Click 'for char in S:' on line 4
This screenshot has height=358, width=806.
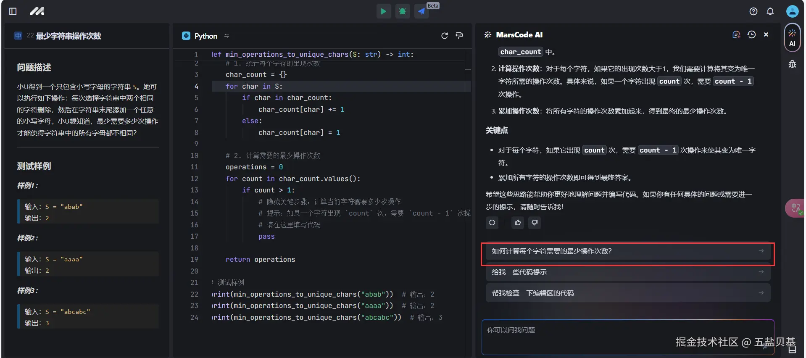click(x=254, y=86)
